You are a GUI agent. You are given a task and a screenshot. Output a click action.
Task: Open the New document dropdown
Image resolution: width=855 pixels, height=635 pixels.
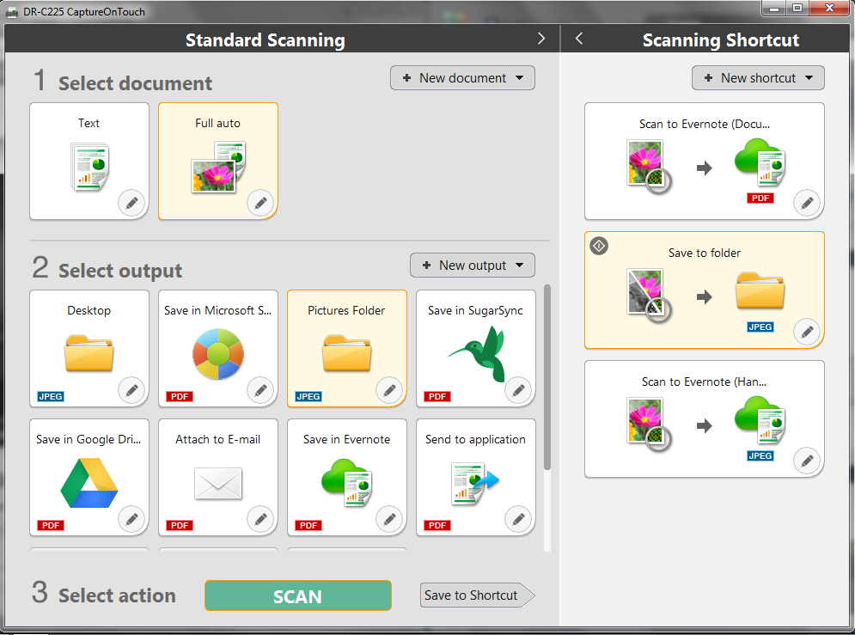[462, 78]
